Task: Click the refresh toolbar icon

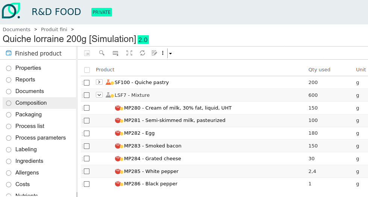Action: click(142, 53)
